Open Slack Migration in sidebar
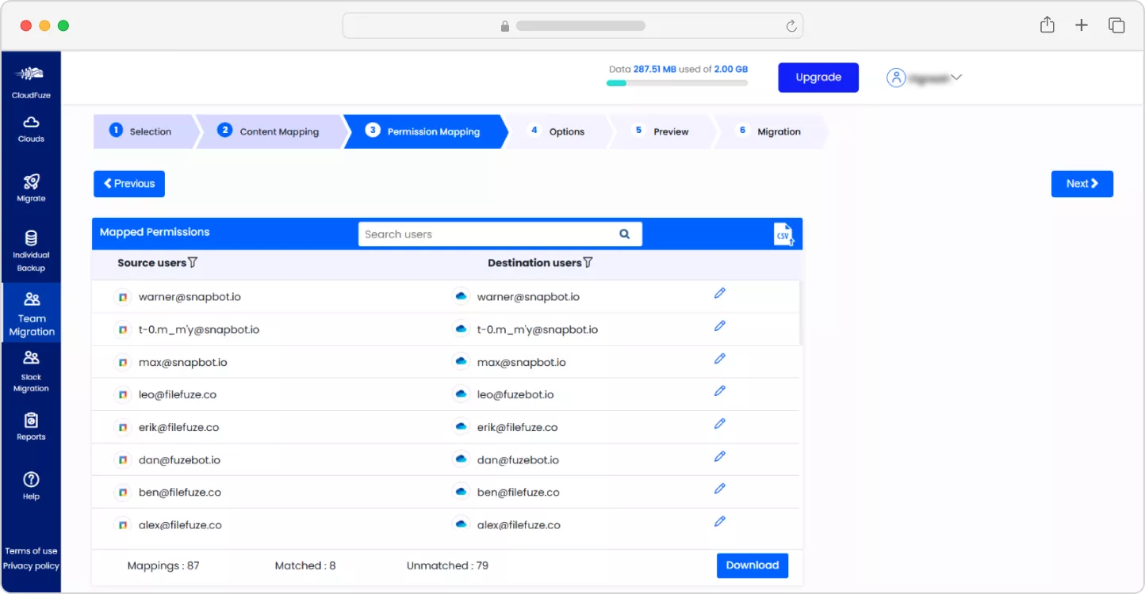1145x594 pixels. (31, 371)
